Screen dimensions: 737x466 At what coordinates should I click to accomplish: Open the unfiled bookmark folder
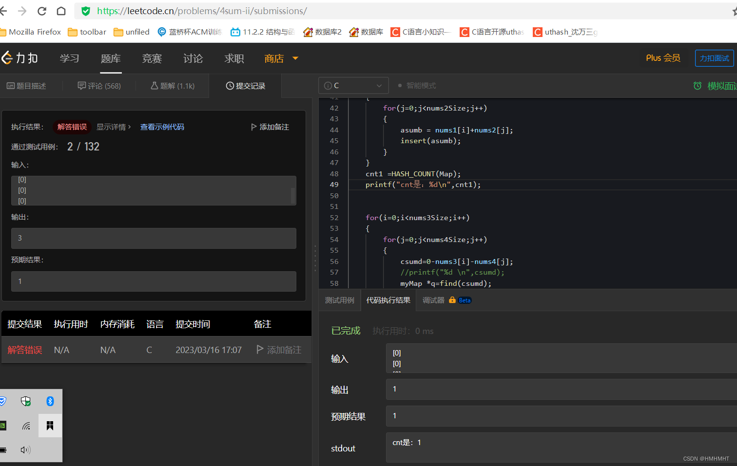132,32
